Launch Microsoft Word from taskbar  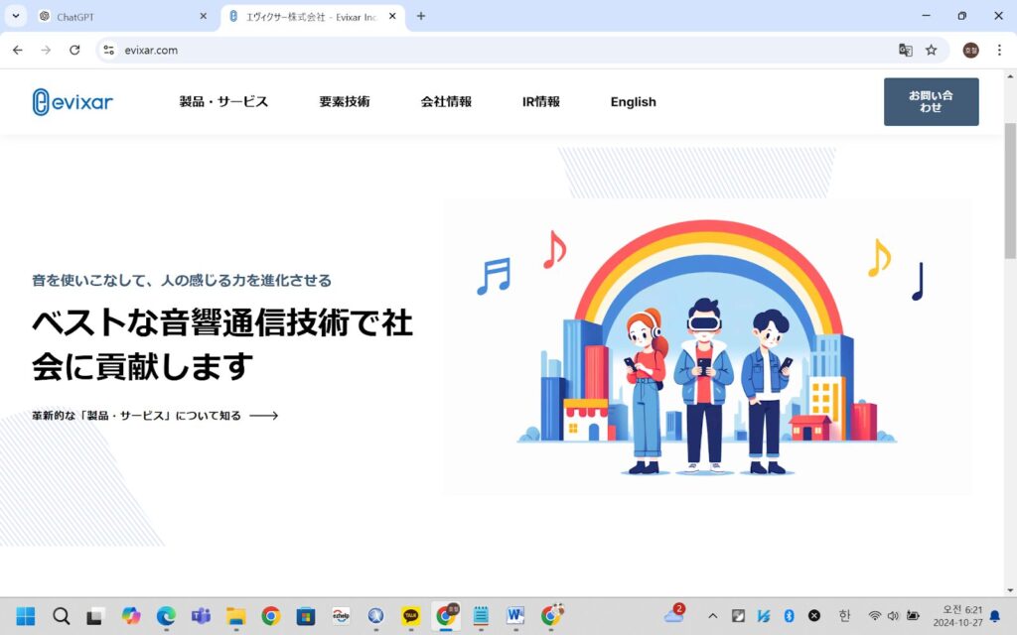pos(515,615)
